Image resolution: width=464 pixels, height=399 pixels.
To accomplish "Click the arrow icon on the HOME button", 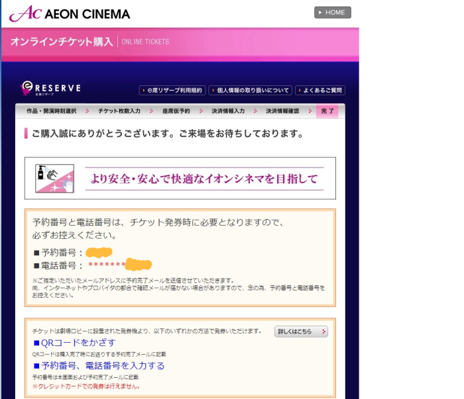I will click(x=320, y=13).
